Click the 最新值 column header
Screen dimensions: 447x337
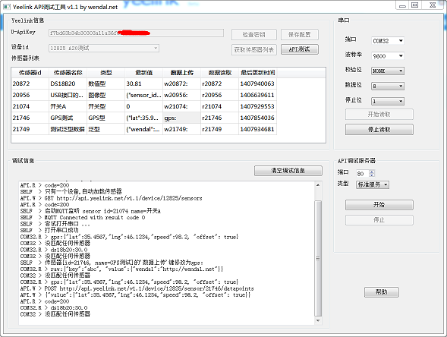pyautogui.click(x=143, y=73)
